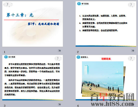This screenshot has width=138, height=107.
Task: Select slide 1 title thumbnail
Action: pyautogui.click(x=33, y=24)
